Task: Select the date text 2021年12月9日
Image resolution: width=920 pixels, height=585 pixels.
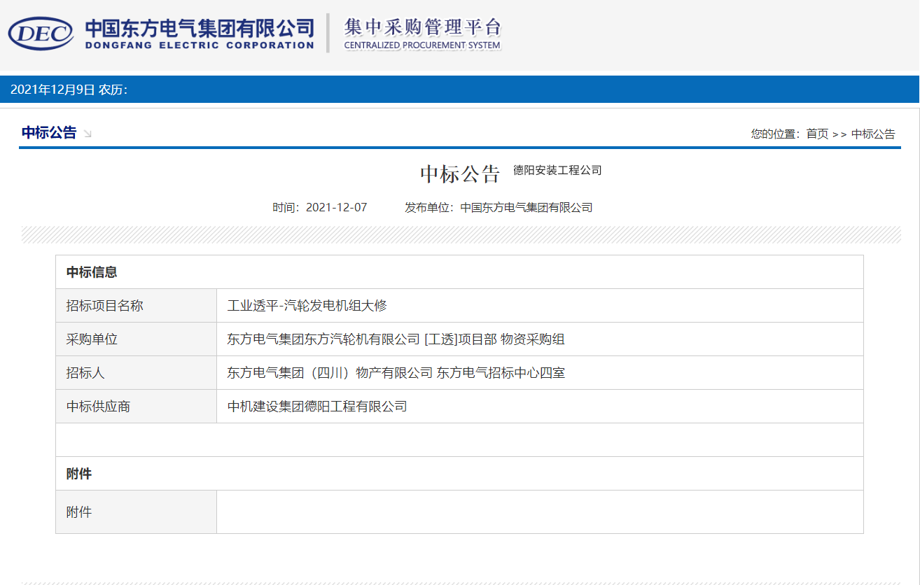Action: click(x=53, y=90)
